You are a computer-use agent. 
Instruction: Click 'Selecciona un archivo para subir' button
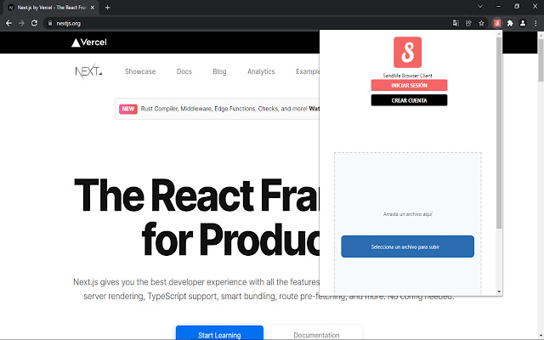(x=407, y=246)
